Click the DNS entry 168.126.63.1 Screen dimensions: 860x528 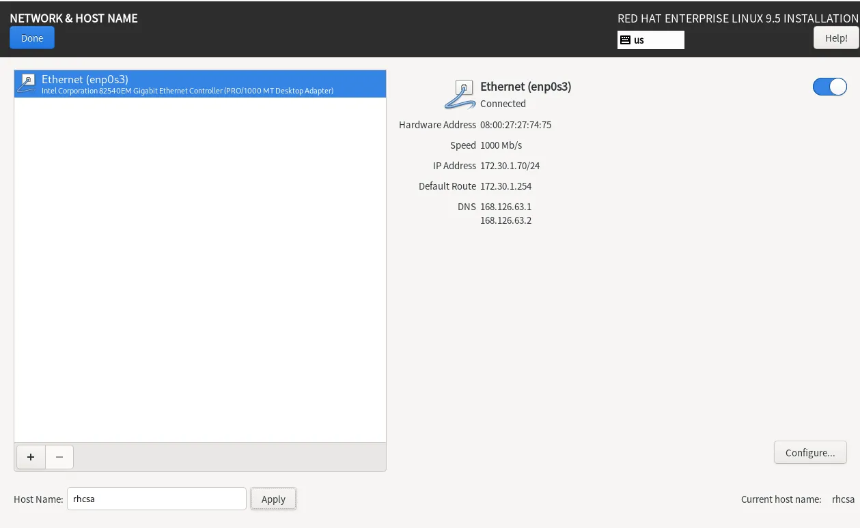pos(506,207)
